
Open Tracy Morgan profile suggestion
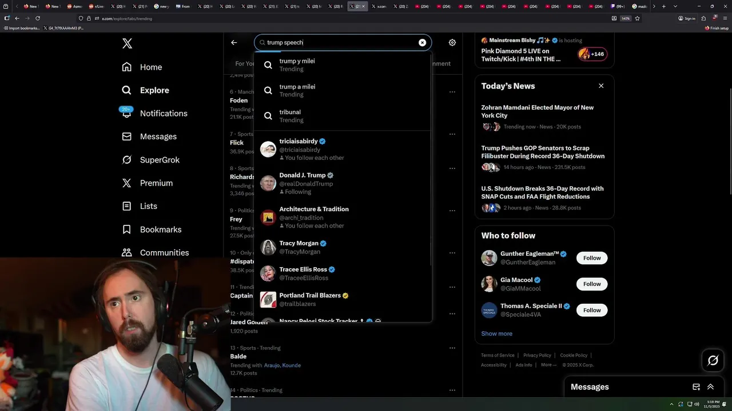[343, 247]
